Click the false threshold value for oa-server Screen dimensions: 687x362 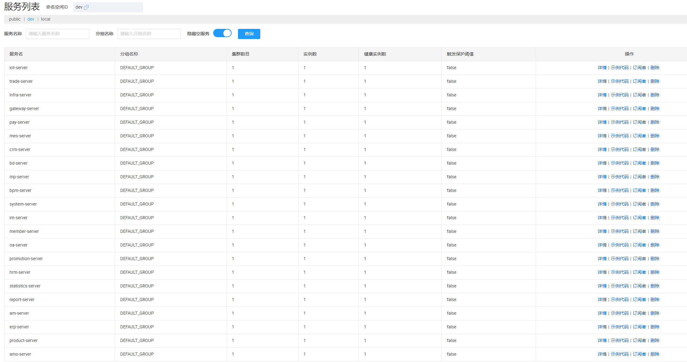click(x=452, y=245)
